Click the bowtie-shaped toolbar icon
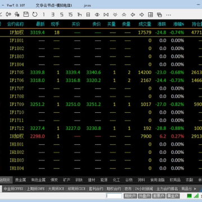The width and height of the screenshot is (202, 202). tap(106, 15)
